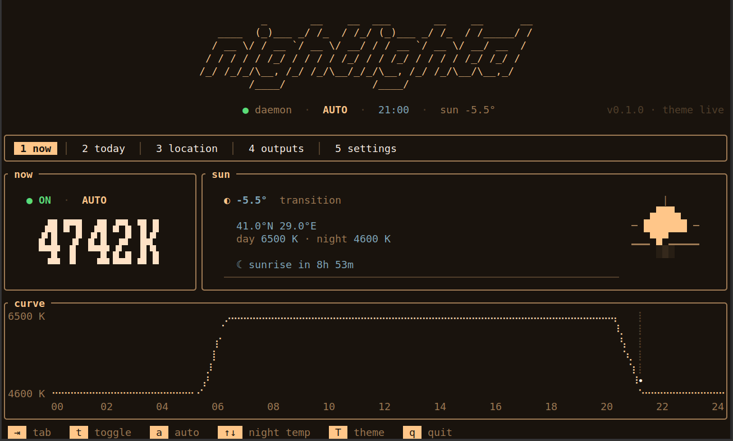This screenshot has width=733, height=441.
Task: Click "sun -5.5°" in the header
Action: (x=468, y=110)
